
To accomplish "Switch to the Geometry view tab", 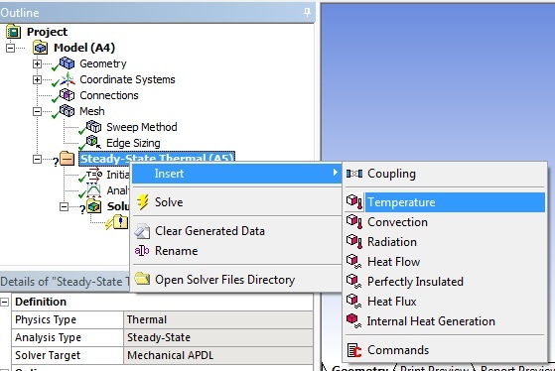I will (360, 368).
